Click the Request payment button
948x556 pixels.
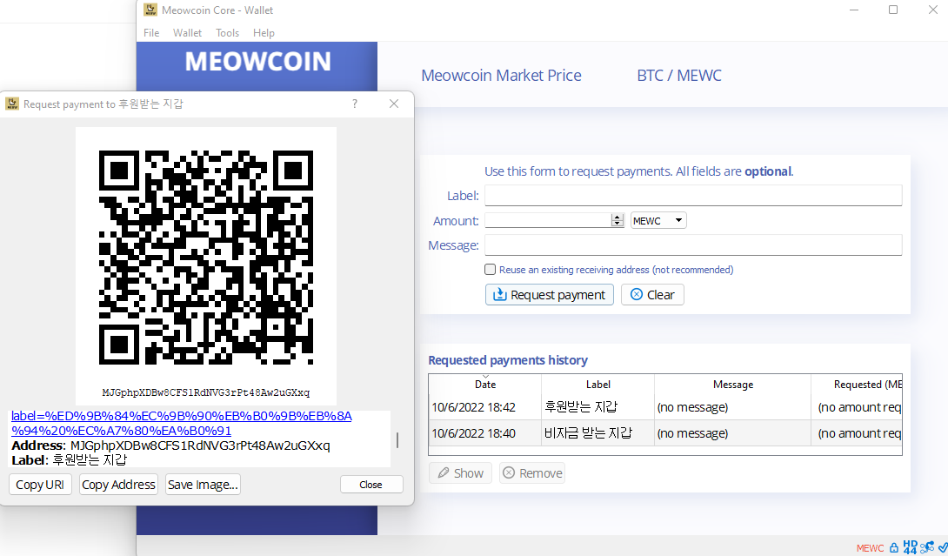pyautogui.click(x=550, y=295)
